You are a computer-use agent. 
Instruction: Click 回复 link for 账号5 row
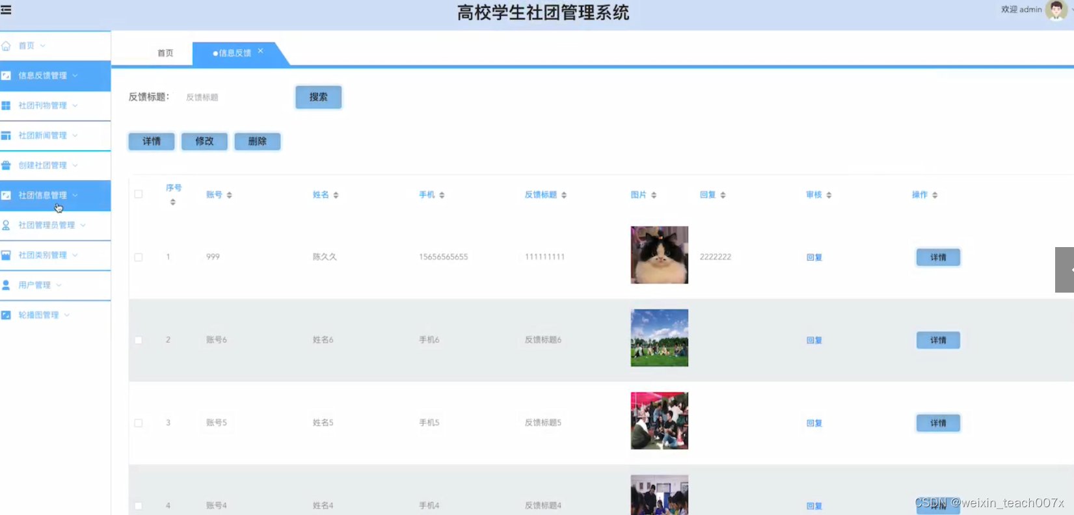[x=814, y=423]
